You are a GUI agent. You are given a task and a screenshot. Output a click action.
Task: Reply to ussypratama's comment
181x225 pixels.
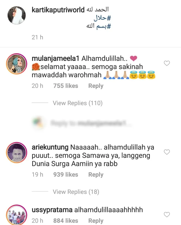(96, 221)
